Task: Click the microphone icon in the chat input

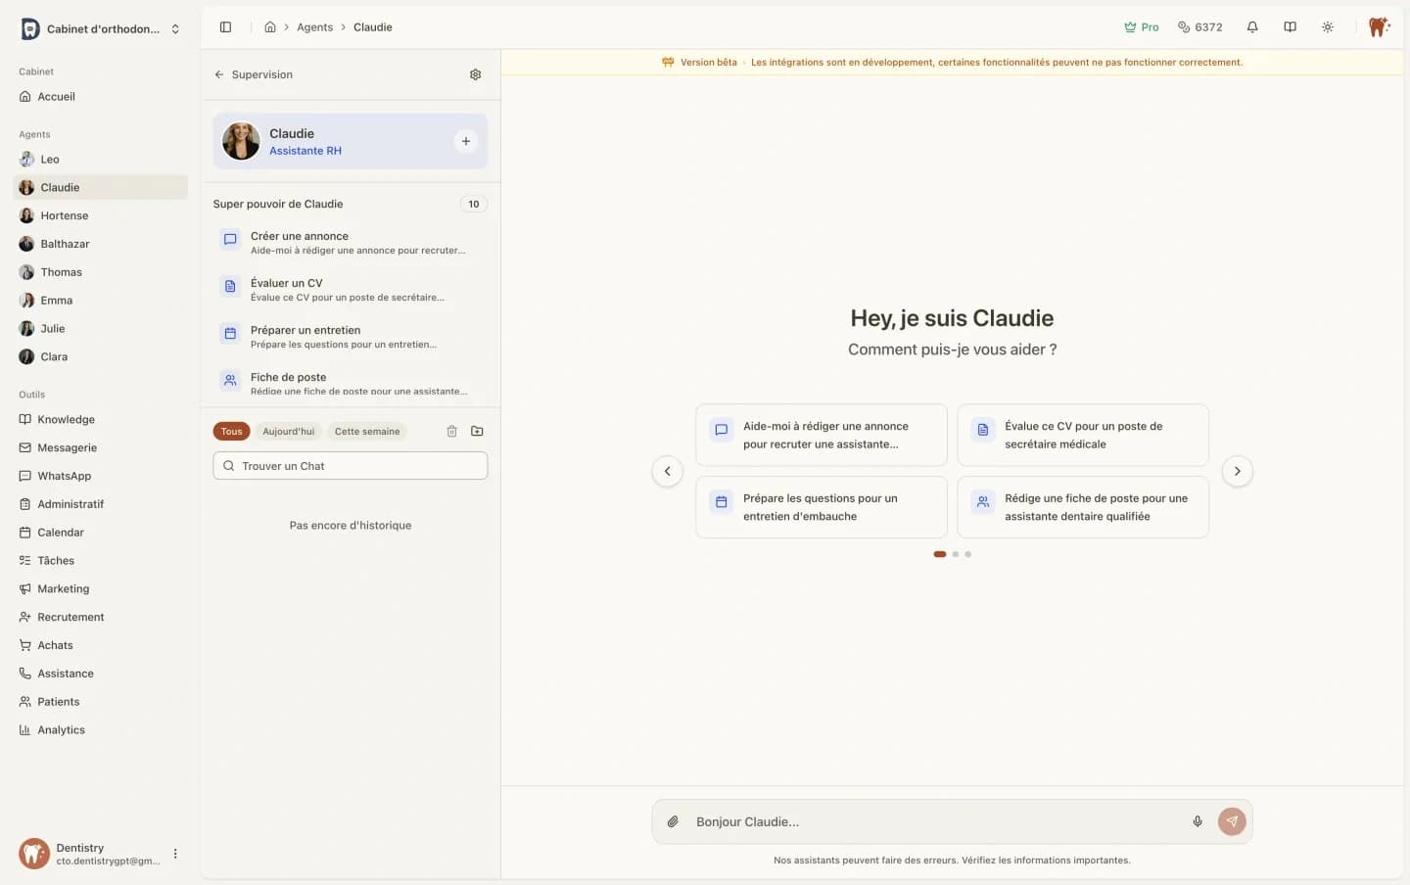Action: coord(1197,821)
